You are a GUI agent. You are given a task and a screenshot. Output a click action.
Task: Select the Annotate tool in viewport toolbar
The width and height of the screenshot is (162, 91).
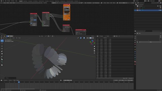point(2,57)
